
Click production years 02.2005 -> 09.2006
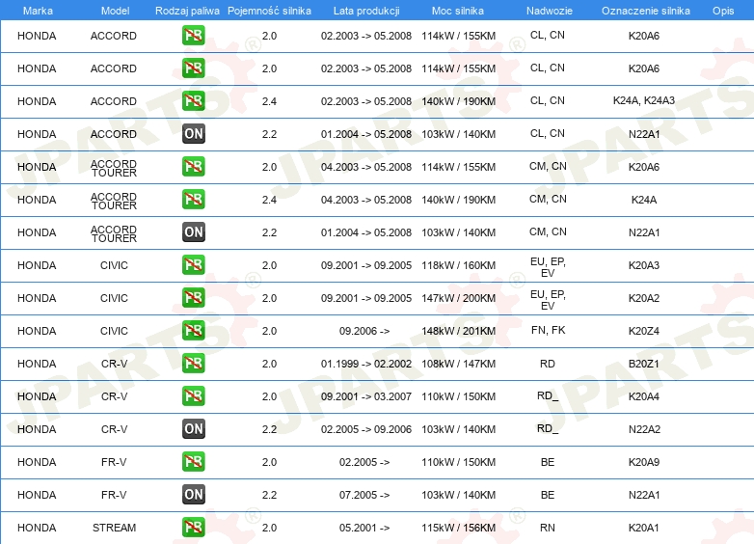coord(366,429)
